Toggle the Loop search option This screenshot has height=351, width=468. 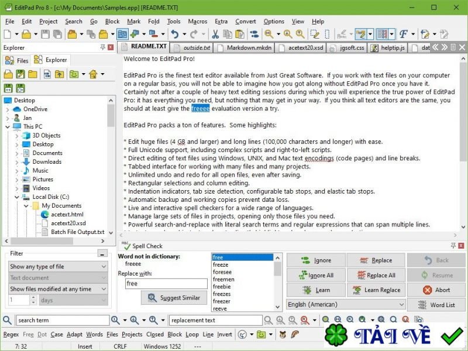192,335
